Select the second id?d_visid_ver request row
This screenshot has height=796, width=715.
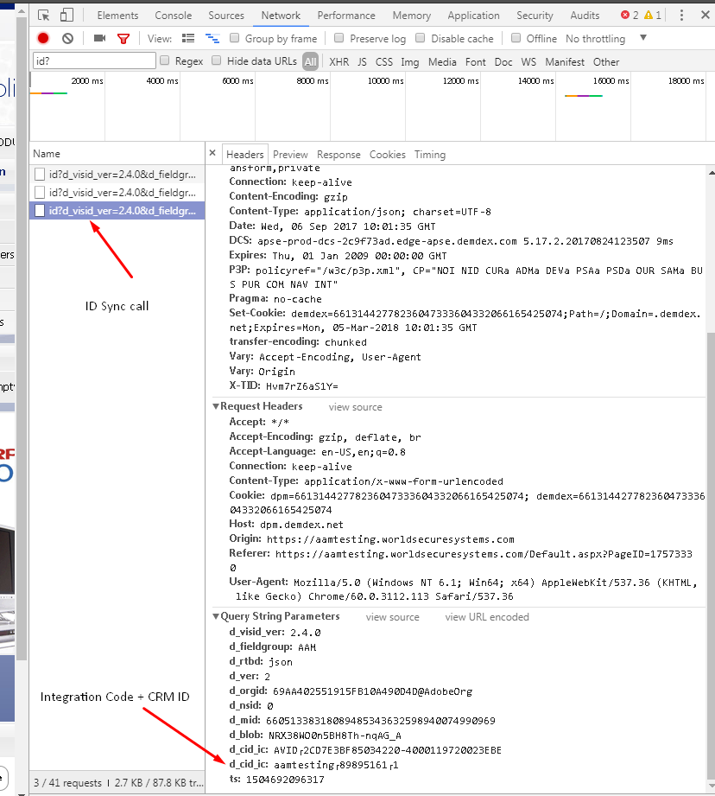pos(117,193)
